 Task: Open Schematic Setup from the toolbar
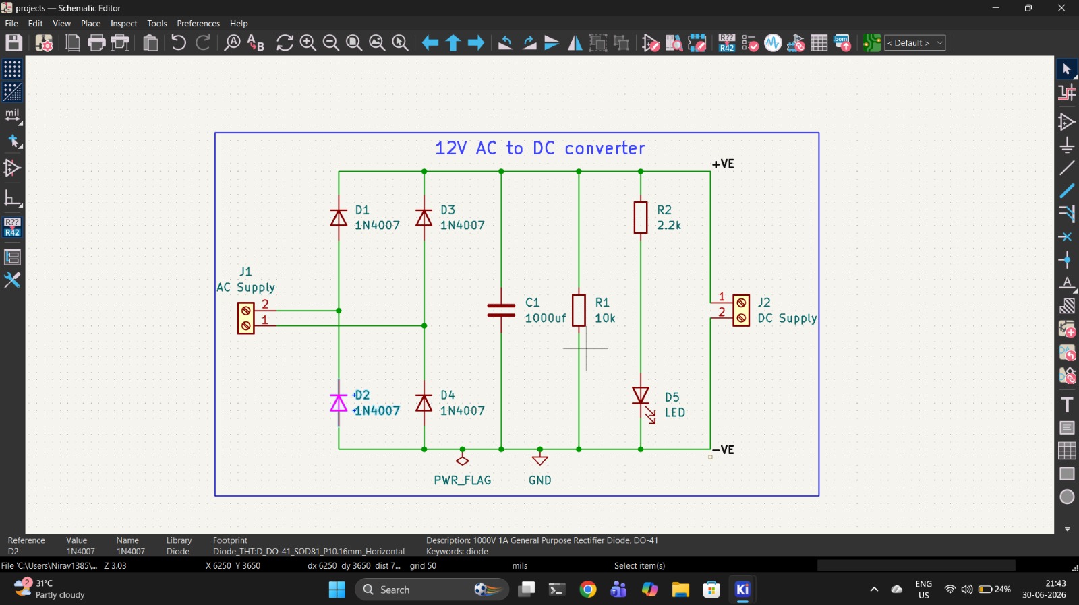pos(44,43)
